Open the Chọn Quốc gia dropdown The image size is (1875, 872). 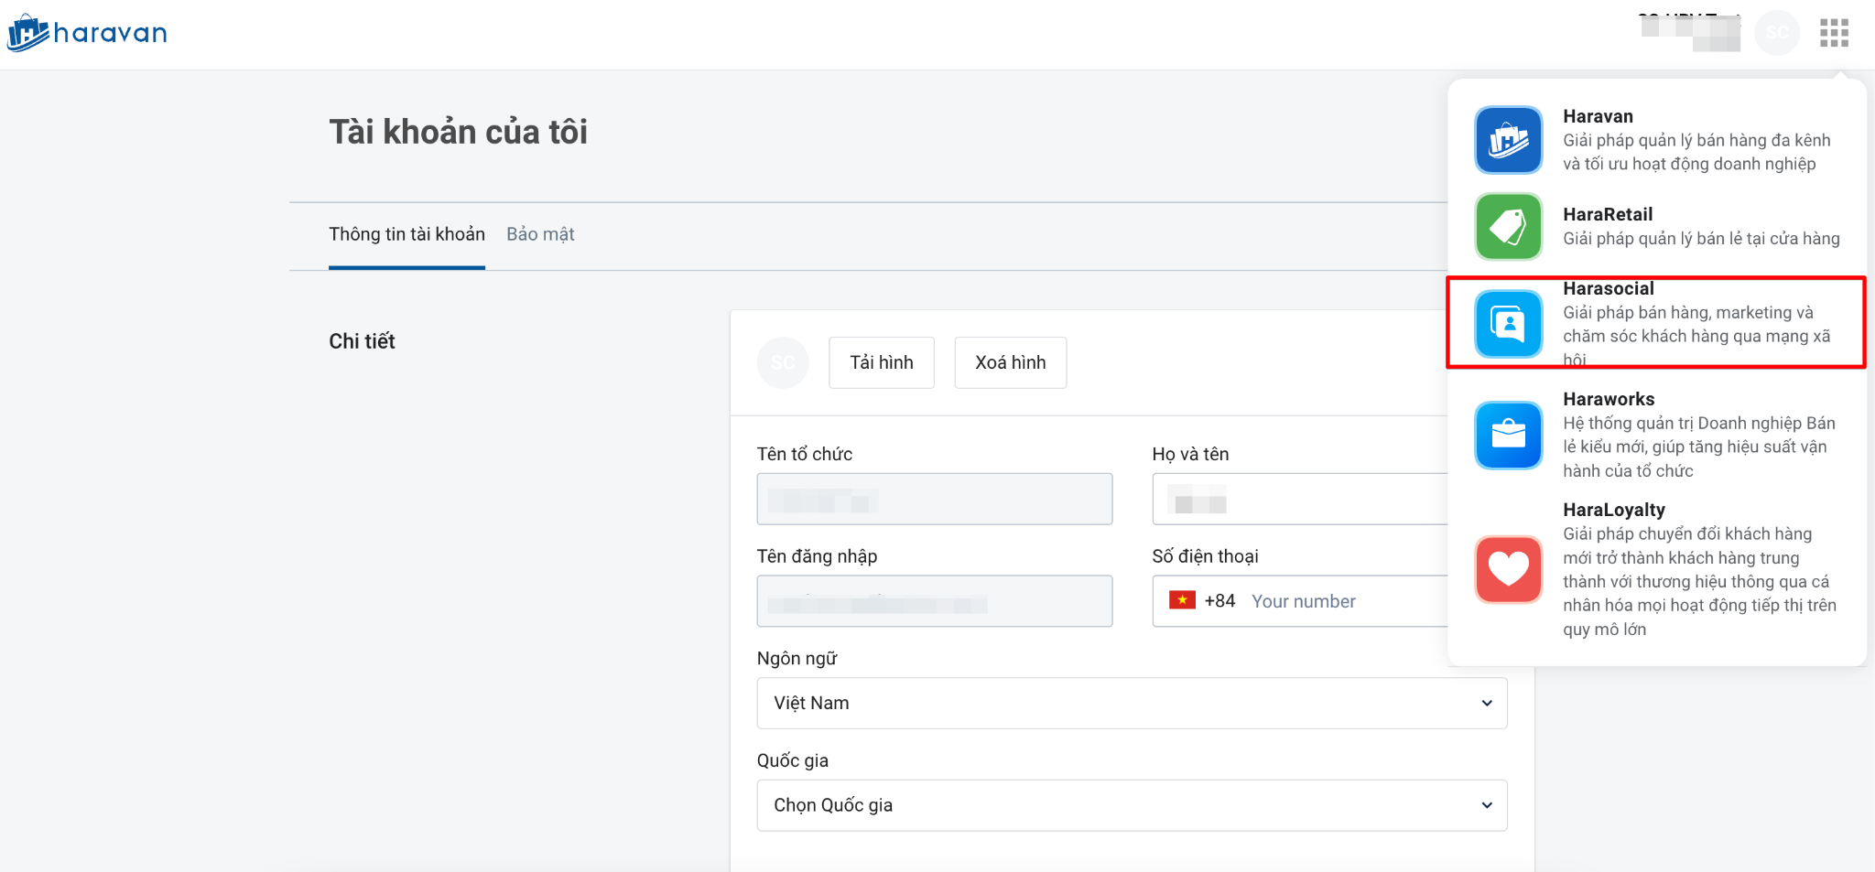pyautogui.click(x=1132, y=805)
